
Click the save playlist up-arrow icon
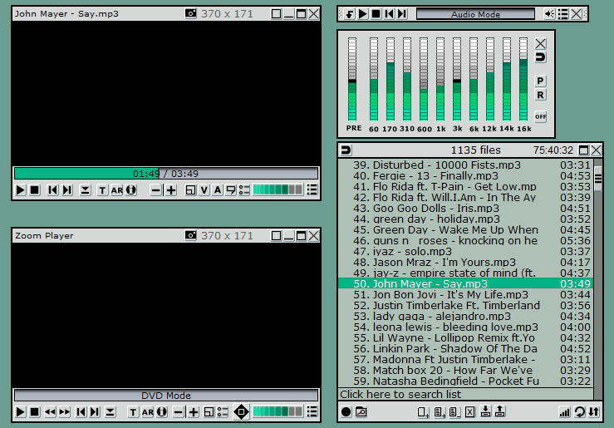point(499,411)
